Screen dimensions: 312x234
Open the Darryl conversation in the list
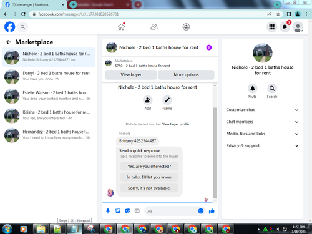tap(49, 77)
